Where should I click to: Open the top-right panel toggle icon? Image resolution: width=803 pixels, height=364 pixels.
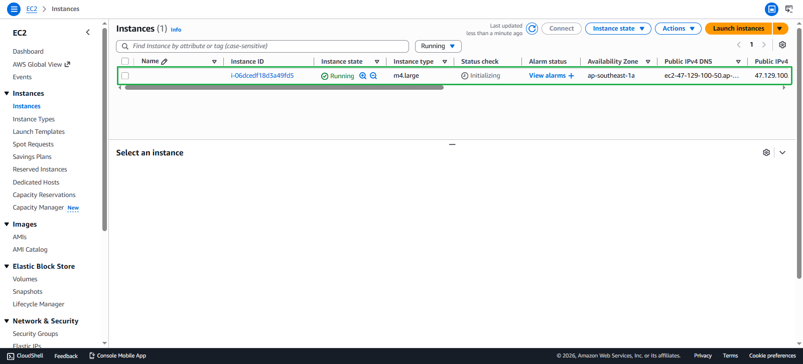pos(772,9)
